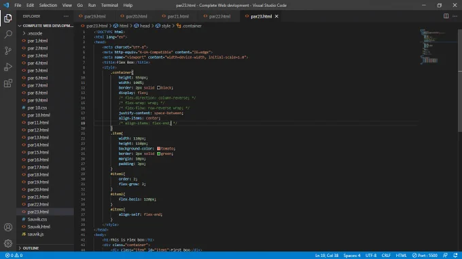This screenshot has height=259, width=462.
Task: Open the Accounts icon in activity bar
Action: pyautogui.click(x=8, y=227)
